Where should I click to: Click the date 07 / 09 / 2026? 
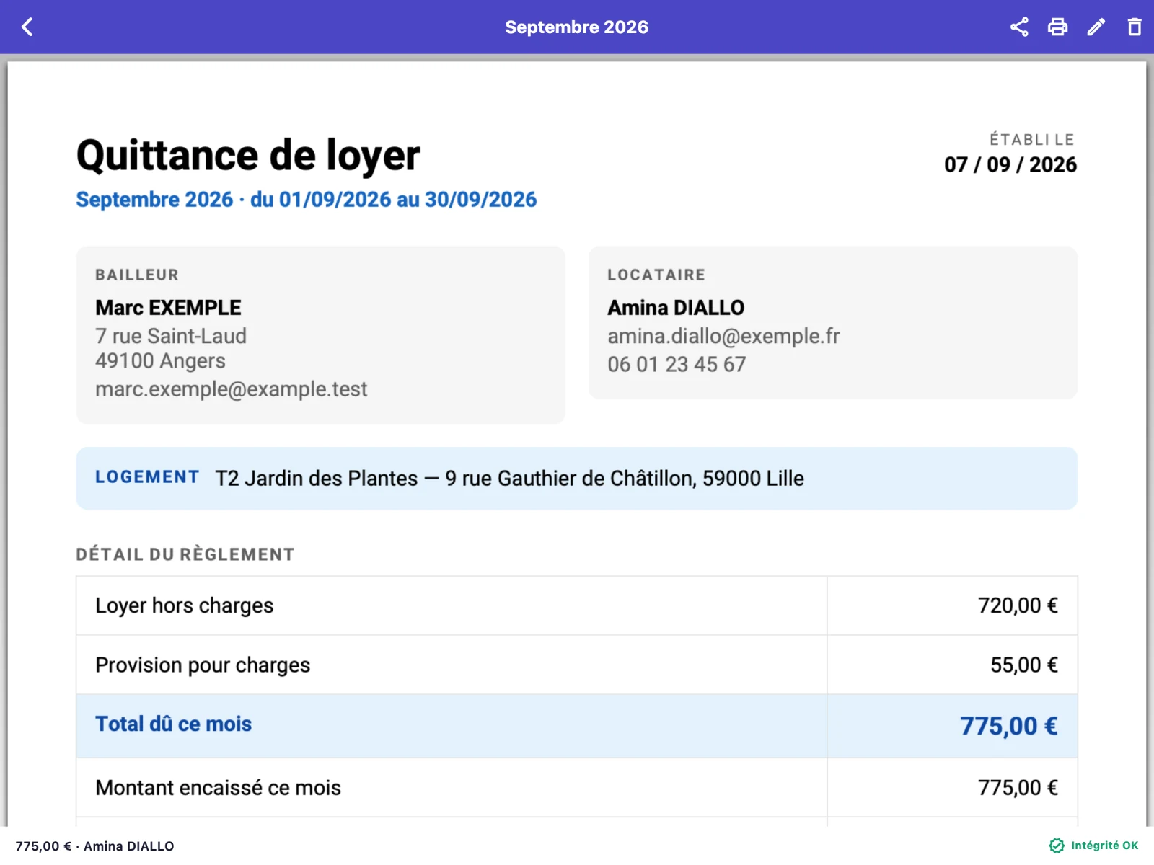pos(1010,165)
